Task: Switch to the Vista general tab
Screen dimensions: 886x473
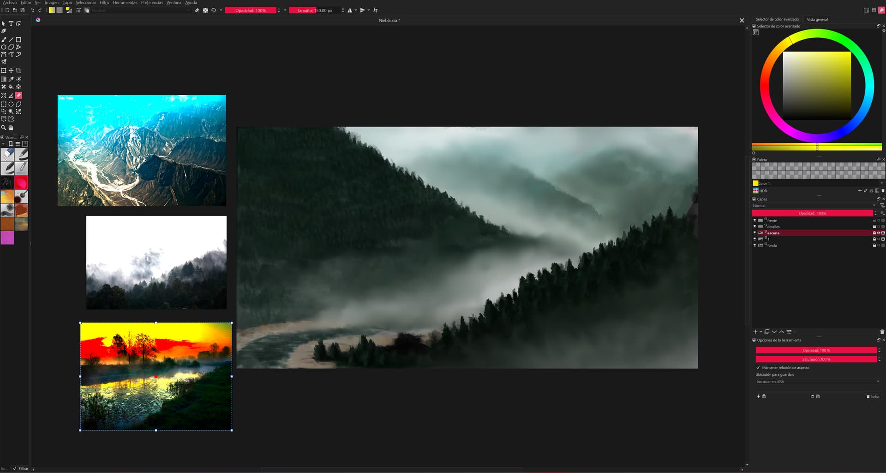Action: (x=817, y=19)
